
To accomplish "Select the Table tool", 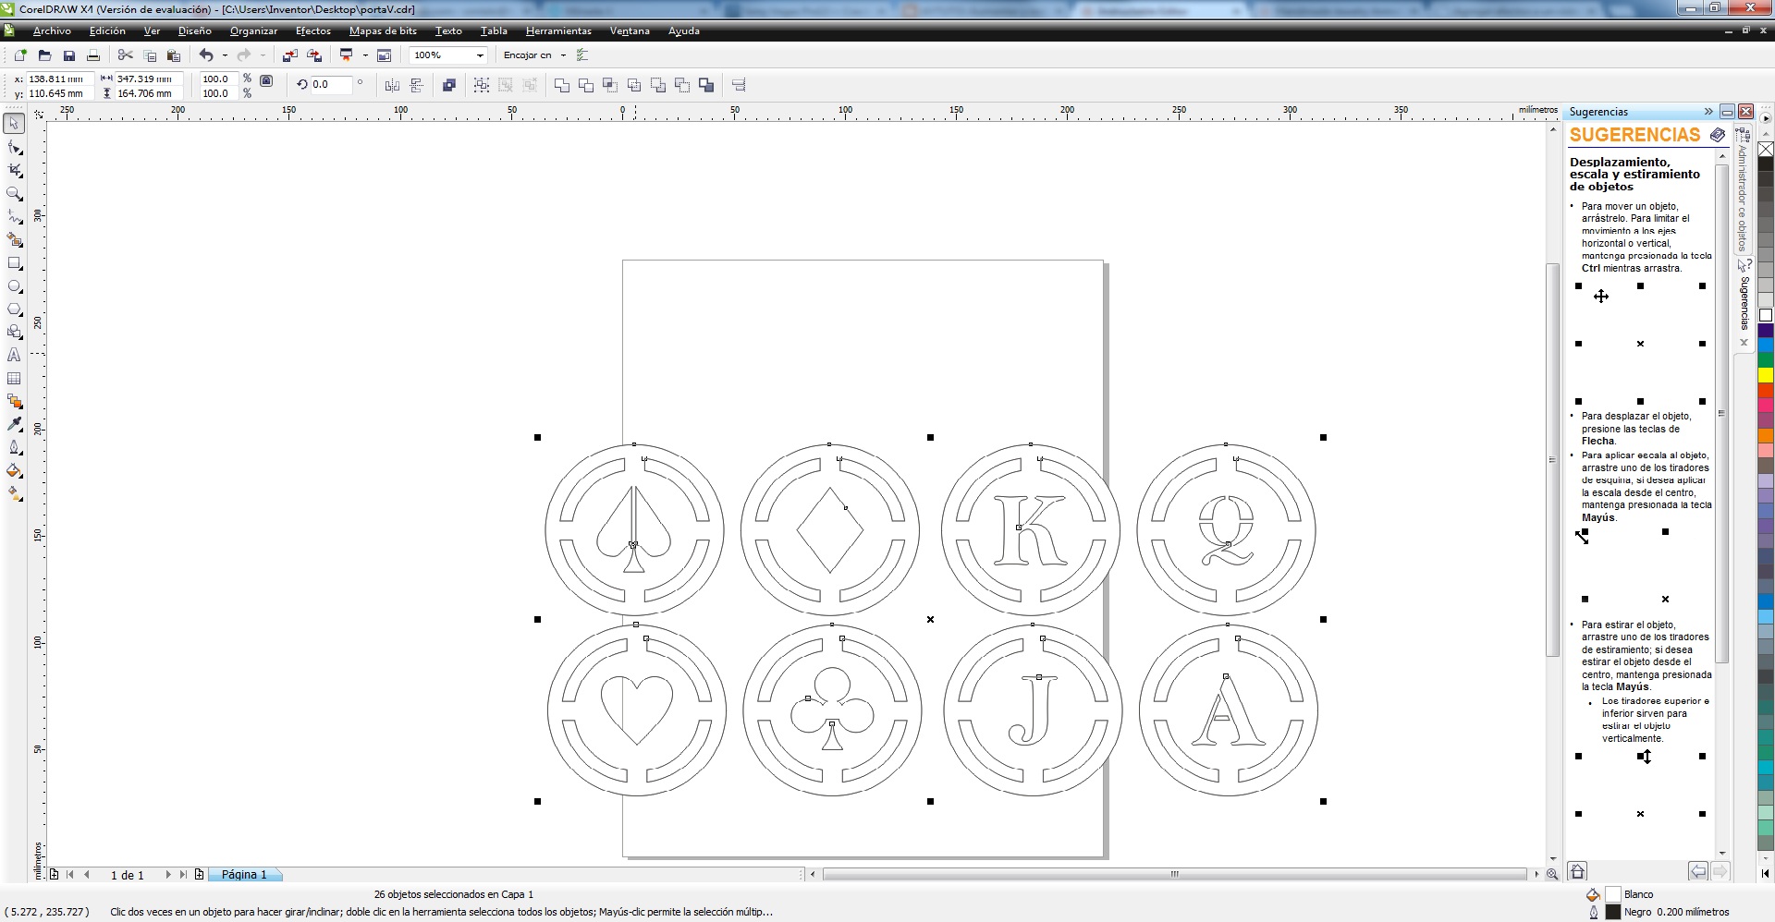I will pos(14,378).
